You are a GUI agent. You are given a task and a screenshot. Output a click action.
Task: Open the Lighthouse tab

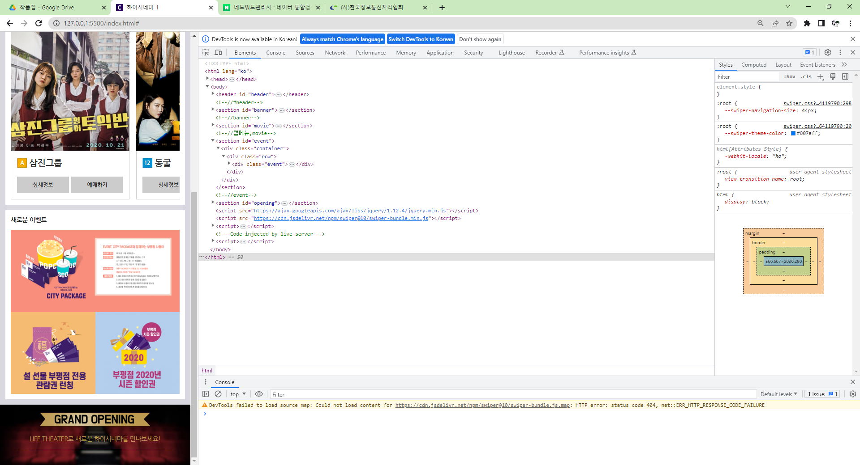point(512,52)
